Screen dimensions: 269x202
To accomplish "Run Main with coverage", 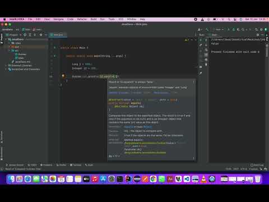I will tap(238, 30).
